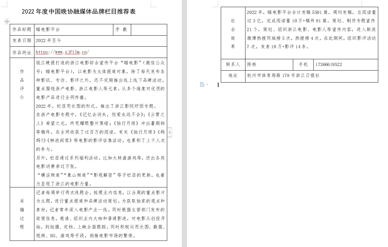Click the 2022年至今 date cell
This screenshot has height=247, width=388.
coord(101,41)
